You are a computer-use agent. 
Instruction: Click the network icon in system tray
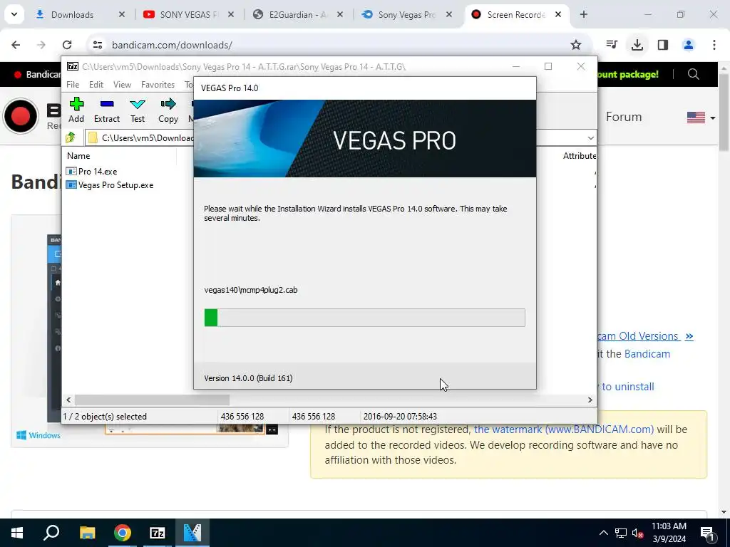pyautogui.click(x=621, y=533)
